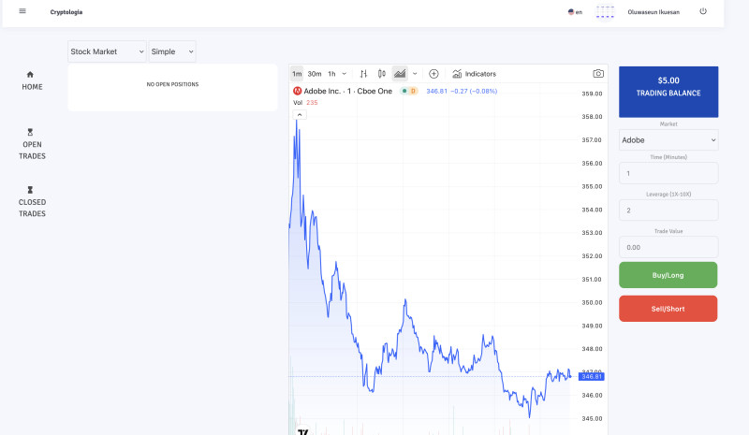Open the Simple mode dropdown

[172, 51]
